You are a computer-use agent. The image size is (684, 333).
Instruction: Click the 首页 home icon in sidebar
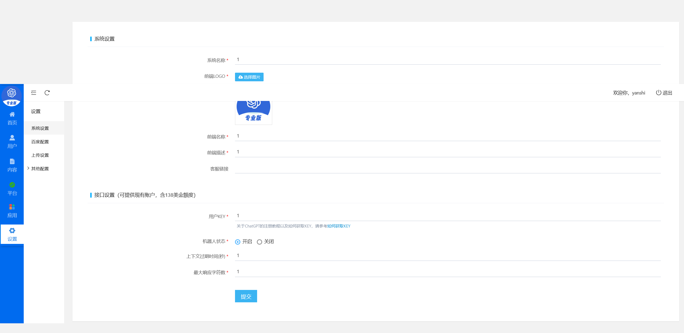point(12,114)
